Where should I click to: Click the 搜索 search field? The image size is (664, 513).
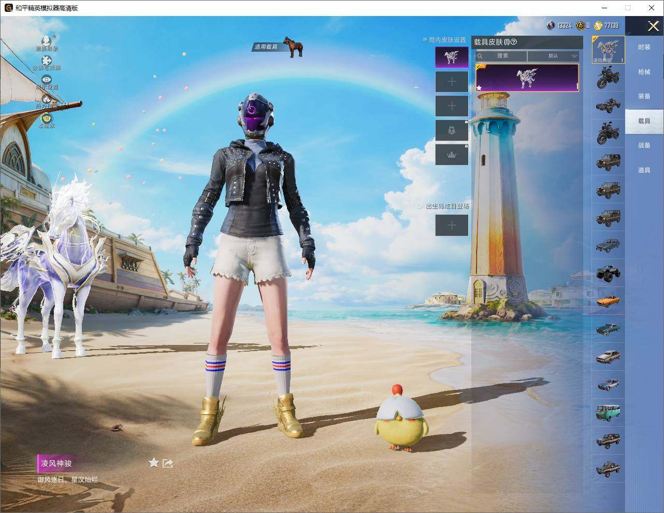[501, 56]
